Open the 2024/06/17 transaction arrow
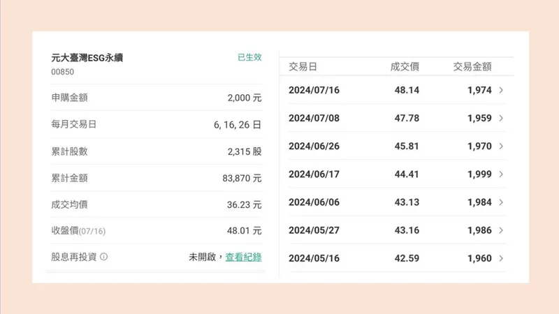Screen dimensions: 559x314 [x=502, y=174]
